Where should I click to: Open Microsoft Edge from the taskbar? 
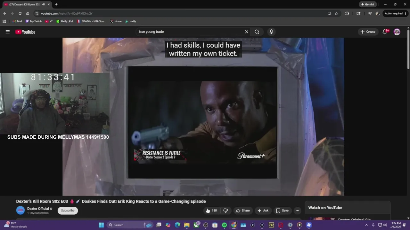[177, 225]
